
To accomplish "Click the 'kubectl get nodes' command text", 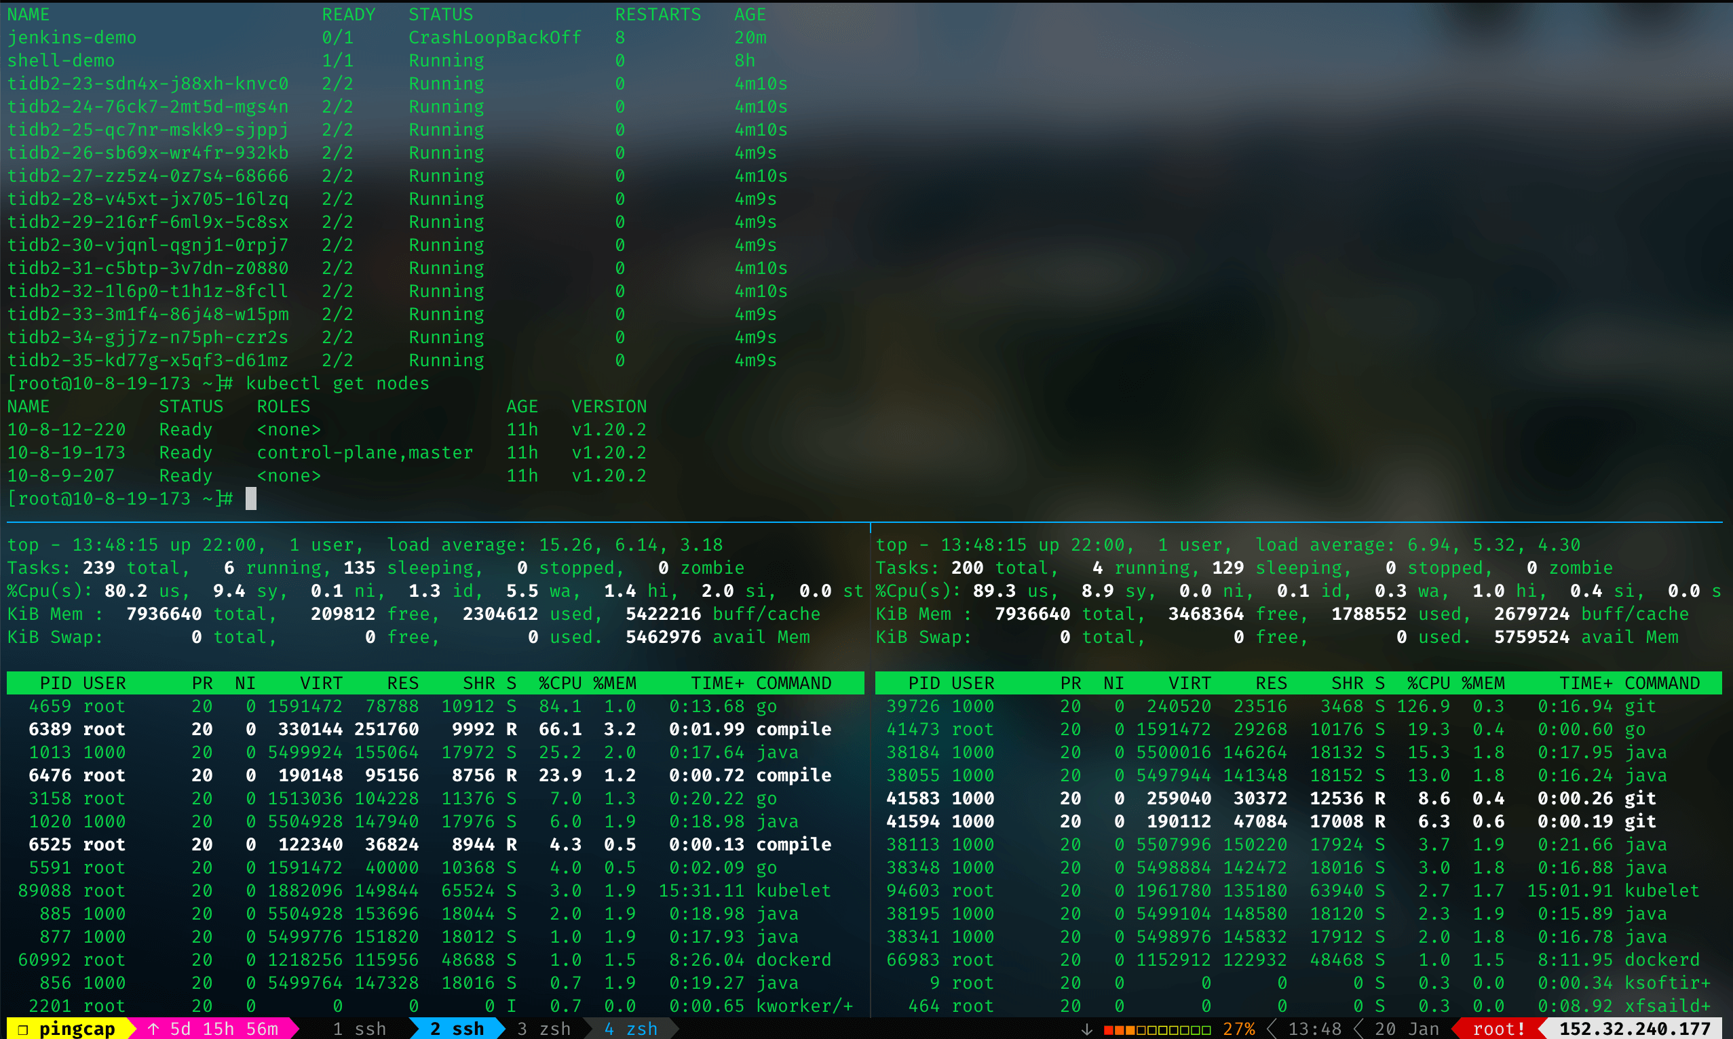I will [338, 383].
